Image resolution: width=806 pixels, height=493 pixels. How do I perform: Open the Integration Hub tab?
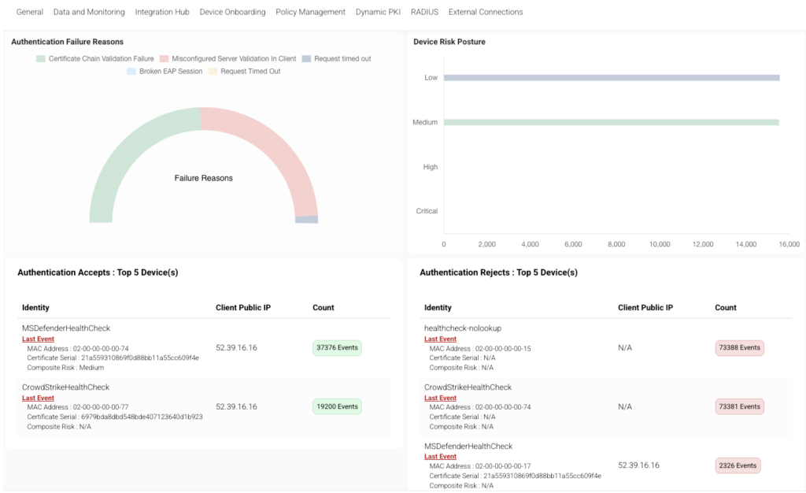pos(162,12)
